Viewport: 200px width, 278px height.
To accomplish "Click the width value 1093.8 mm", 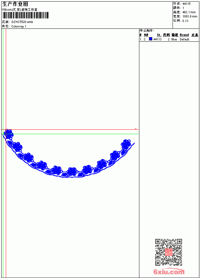I will point(190,16).
